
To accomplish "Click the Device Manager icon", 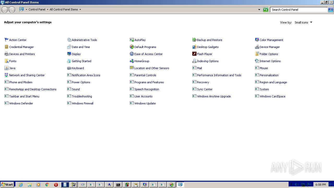I will click(x=257, y=47).
